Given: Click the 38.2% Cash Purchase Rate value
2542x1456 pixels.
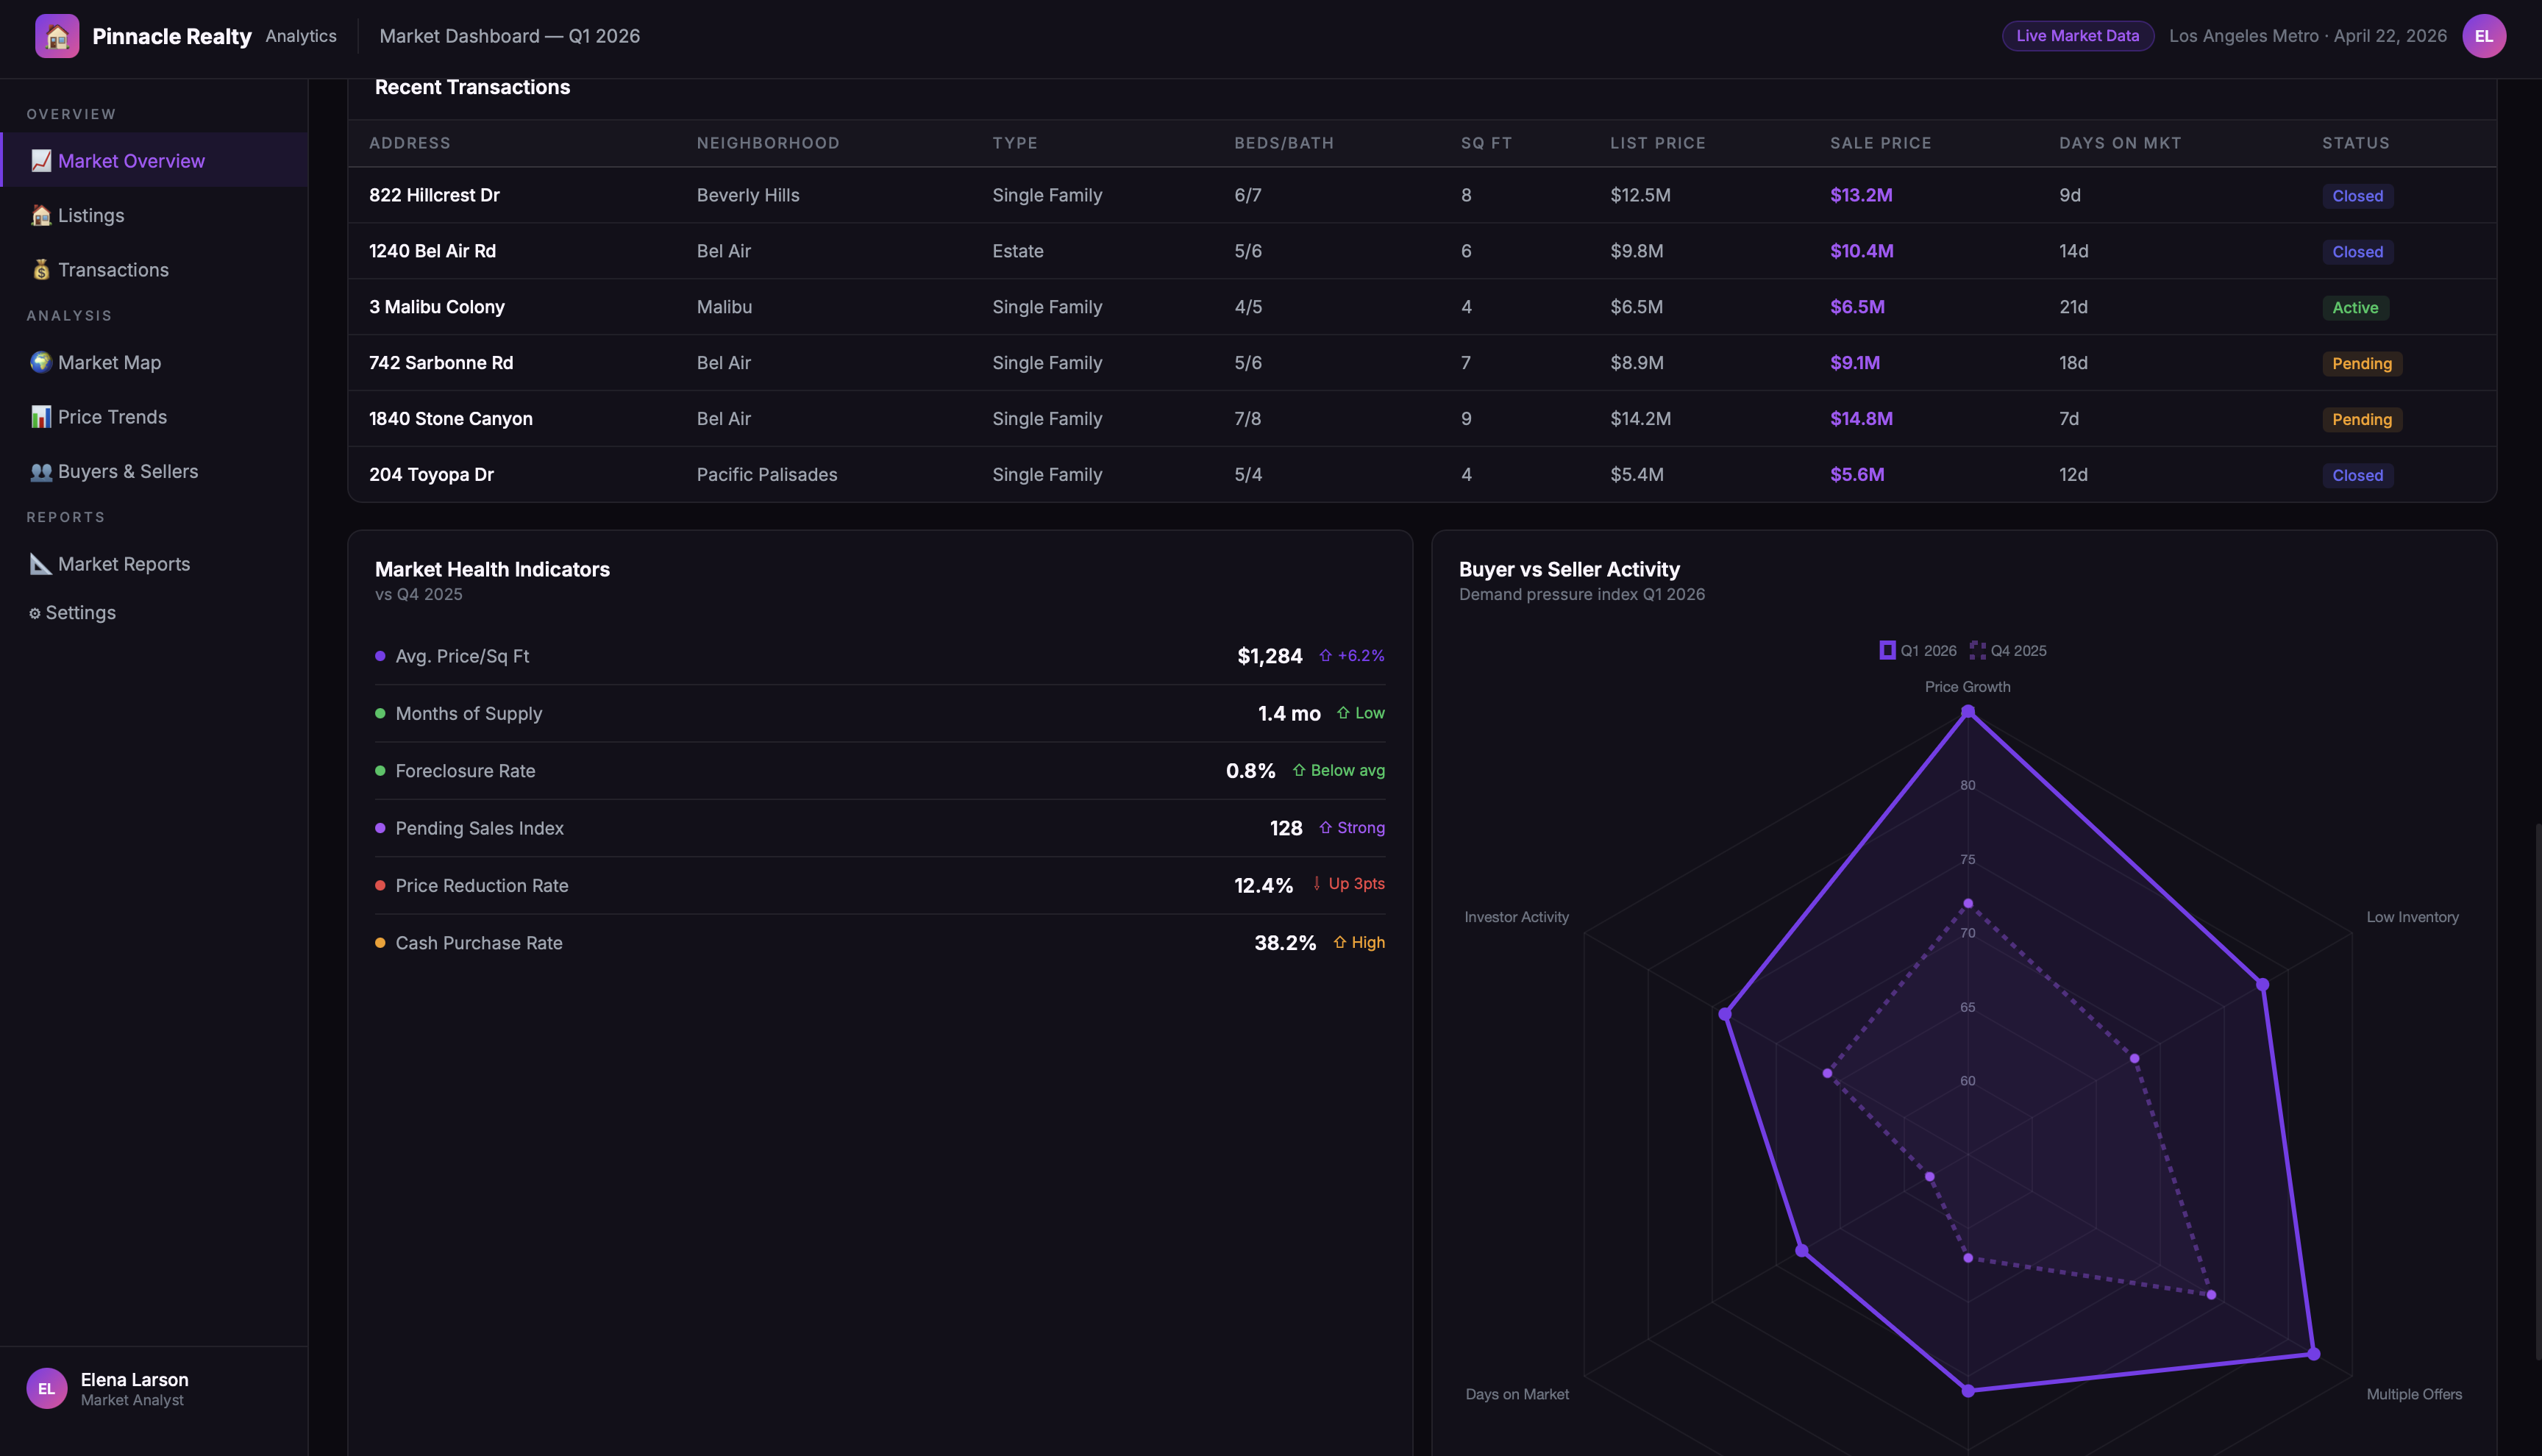Looking at the screenshot, I should click(1285, 943).
